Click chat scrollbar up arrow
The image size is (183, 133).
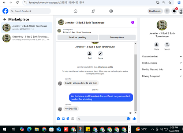[x=135, y=43]
